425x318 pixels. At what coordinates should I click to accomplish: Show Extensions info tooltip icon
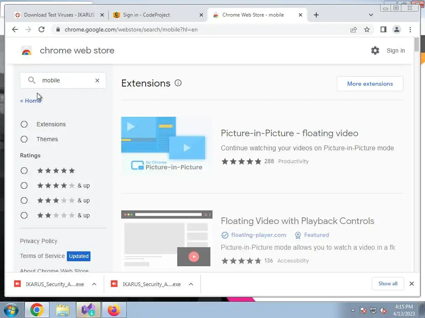coord(178,83)
